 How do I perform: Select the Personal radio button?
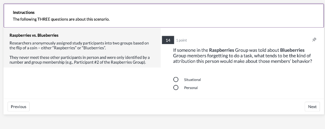pyautogui.click(x=176, y=87)
